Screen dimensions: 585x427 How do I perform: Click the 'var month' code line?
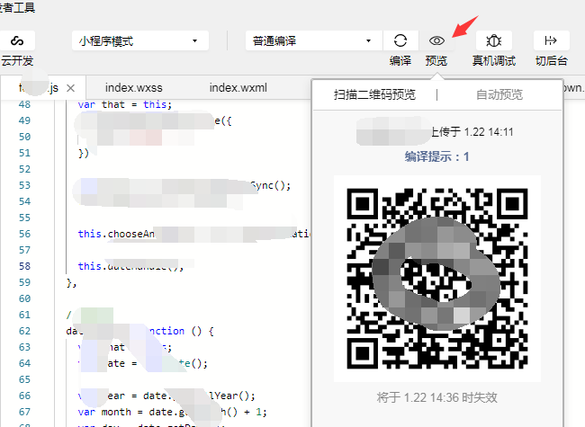[173, 412]
